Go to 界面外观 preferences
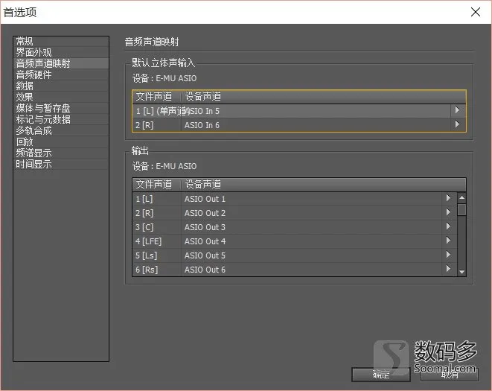This screenshot has width=492, height=391. 34,52
